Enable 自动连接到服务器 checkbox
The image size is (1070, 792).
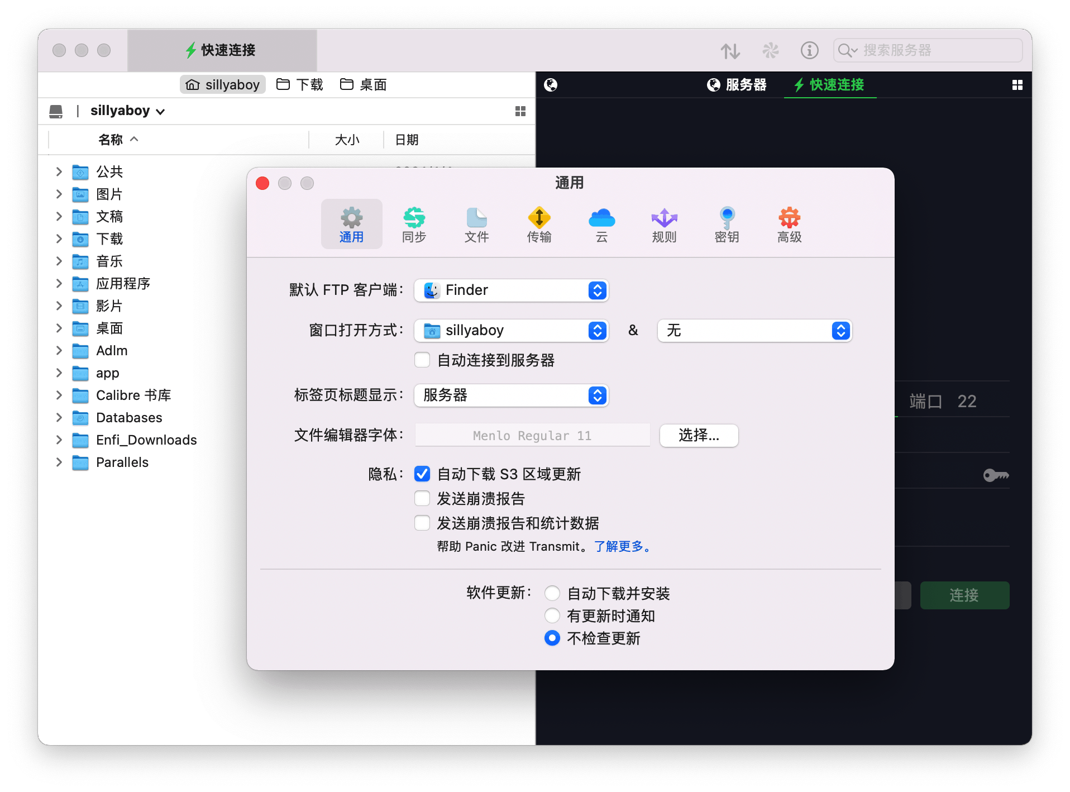[x=422, y=360]
